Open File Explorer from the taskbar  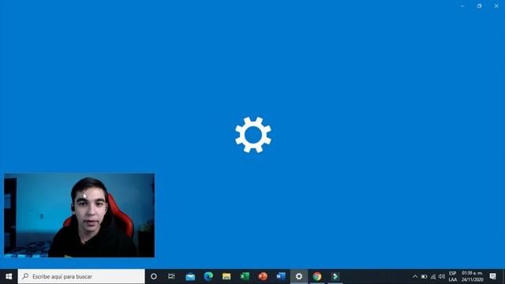(x=226, y=276)
